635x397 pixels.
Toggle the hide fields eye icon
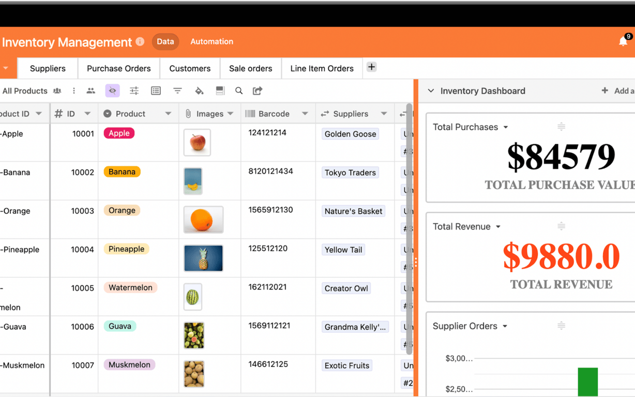click(x=112, y=90)
